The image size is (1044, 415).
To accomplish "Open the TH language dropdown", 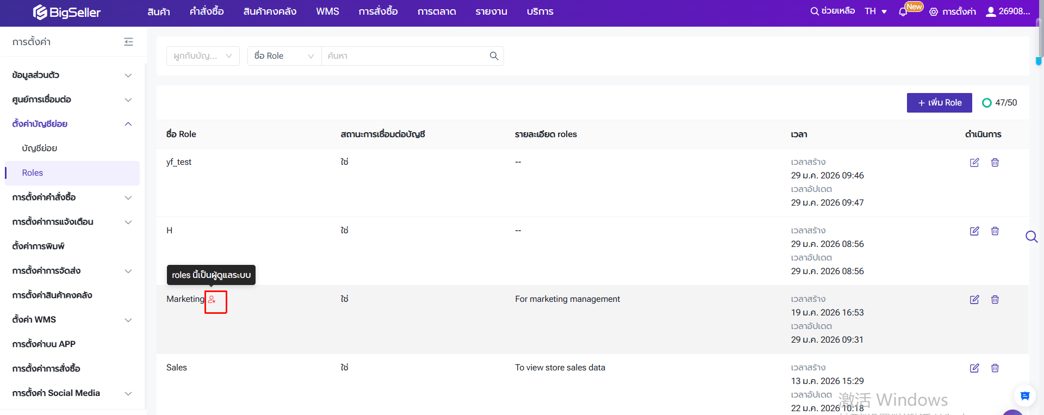I will click(875, 11).
